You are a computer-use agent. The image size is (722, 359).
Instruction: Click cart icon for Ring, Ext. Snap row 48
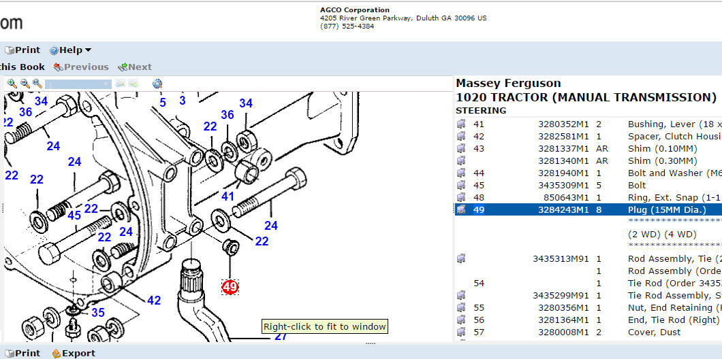tap(461, 197)
